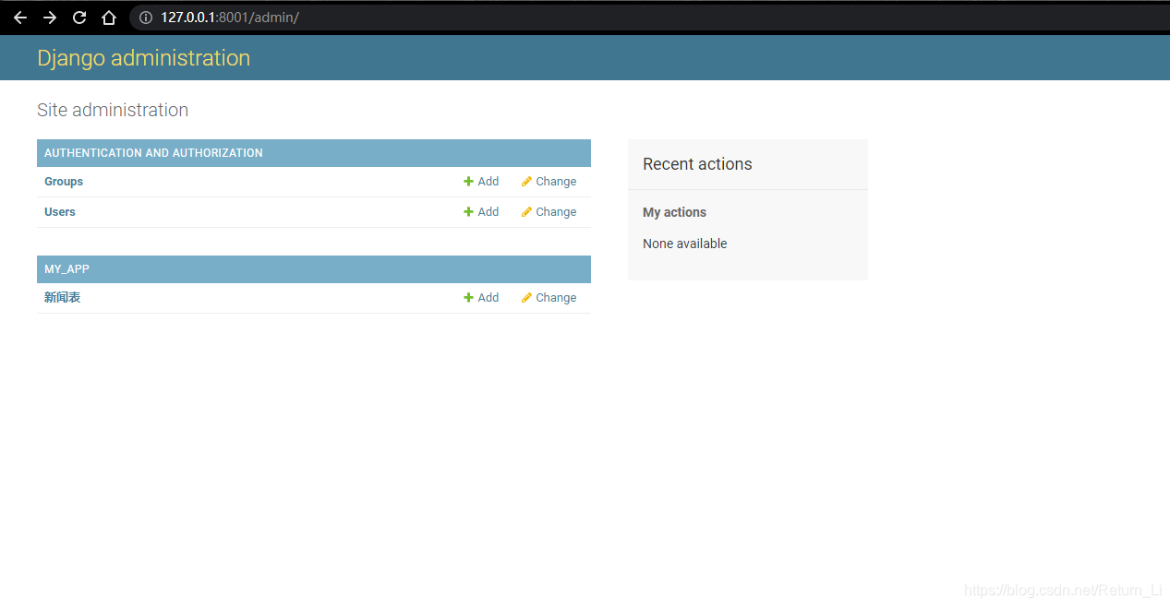Image resolution: width=1170 pixels, height=607 pixels.
Task: Go forward with the browser forward arrow
Action: click(x=50, y=18)
